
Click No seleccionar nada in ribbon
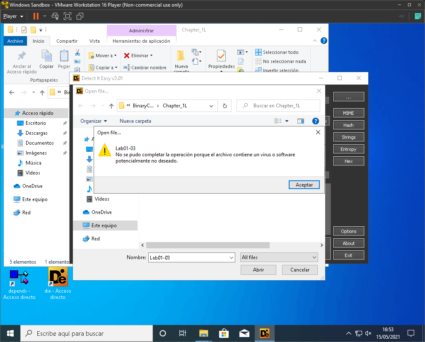[x=281, y=62]
